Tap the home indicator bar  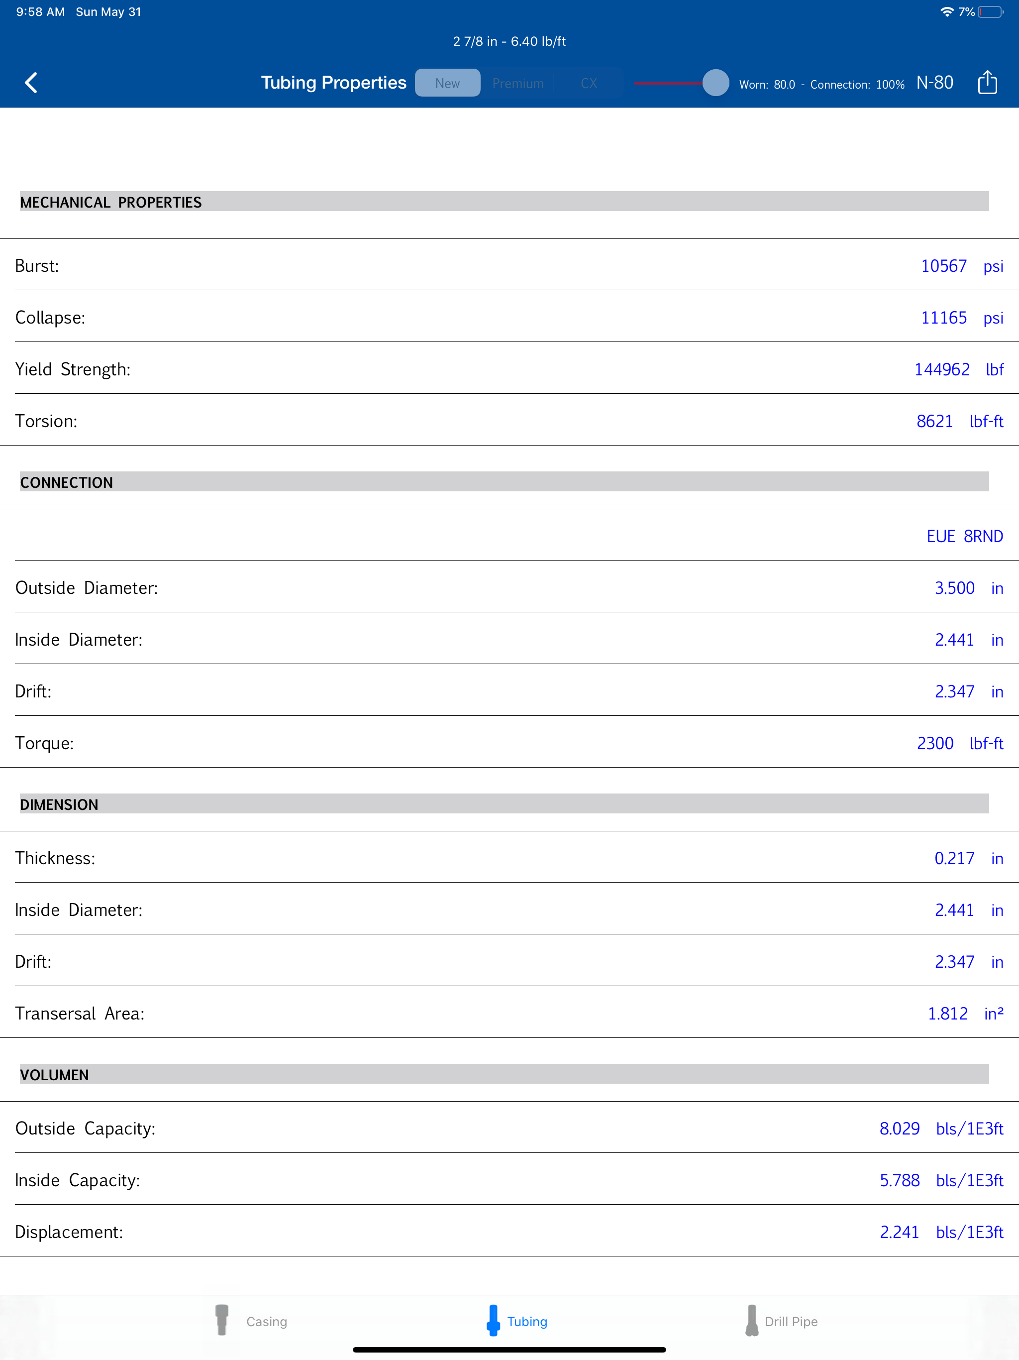509,1350
